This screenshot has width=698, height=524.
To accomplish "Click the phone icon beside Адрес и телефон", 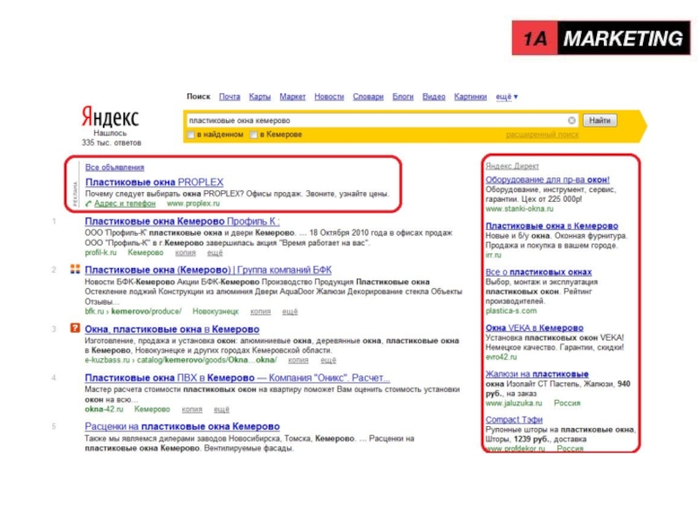I will [89, 203].
